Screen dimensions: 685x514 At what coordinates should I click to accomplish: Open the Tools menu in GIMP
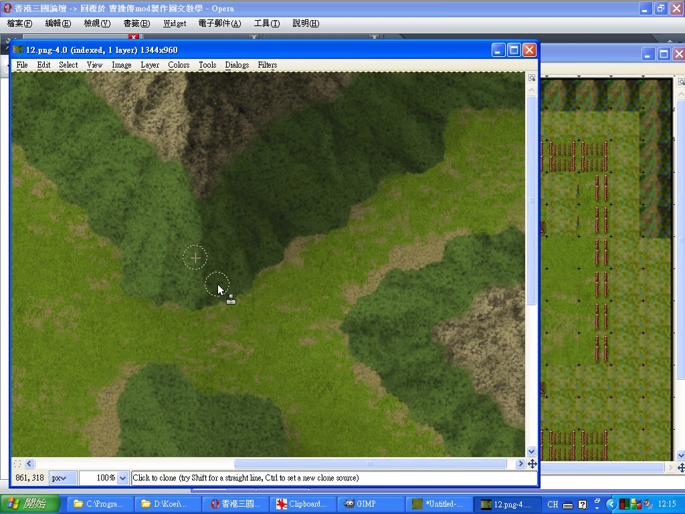click(x=207, y=65)
